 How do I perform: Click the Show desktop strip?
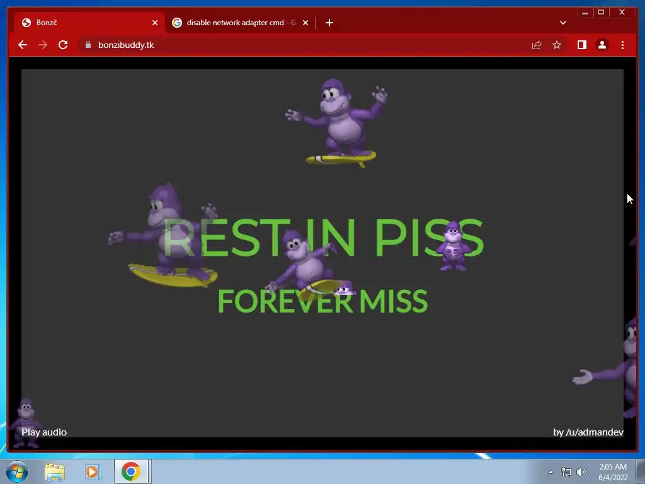[x=641, y=471]
